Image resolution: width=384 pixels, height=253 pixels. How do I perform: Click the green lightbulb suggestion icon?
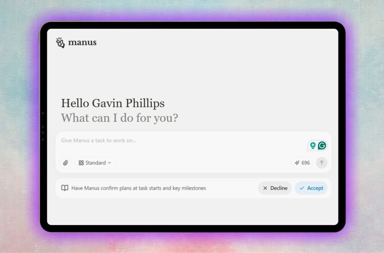point(313,145)
